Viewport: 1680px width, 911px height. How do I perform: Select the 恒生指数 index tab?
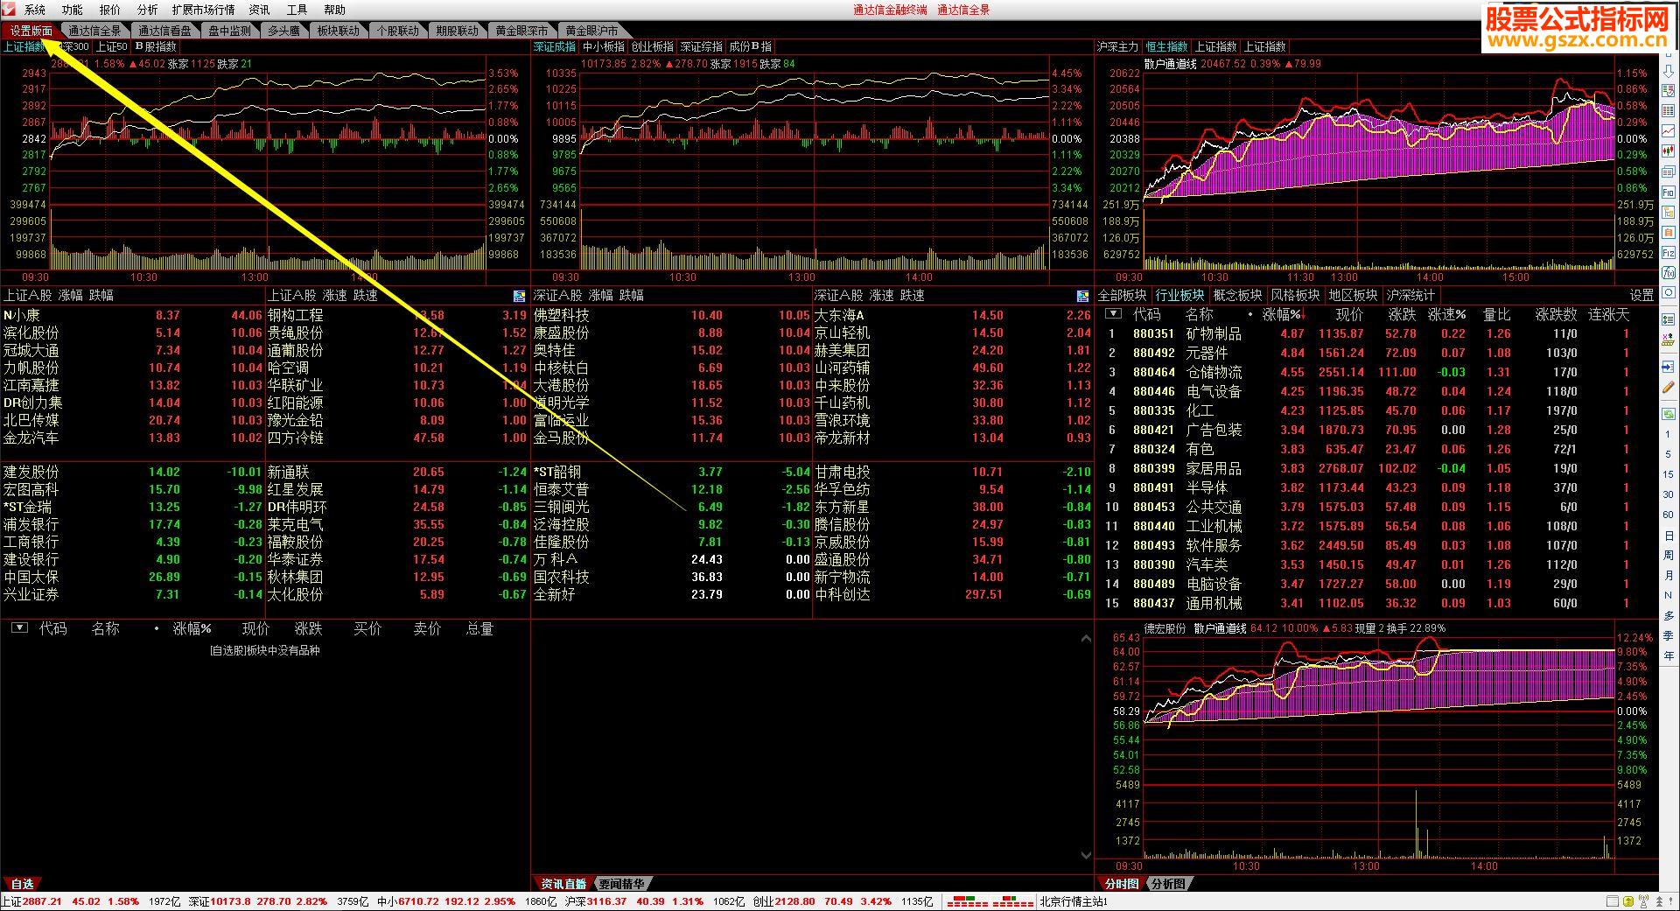(1167, 46)
